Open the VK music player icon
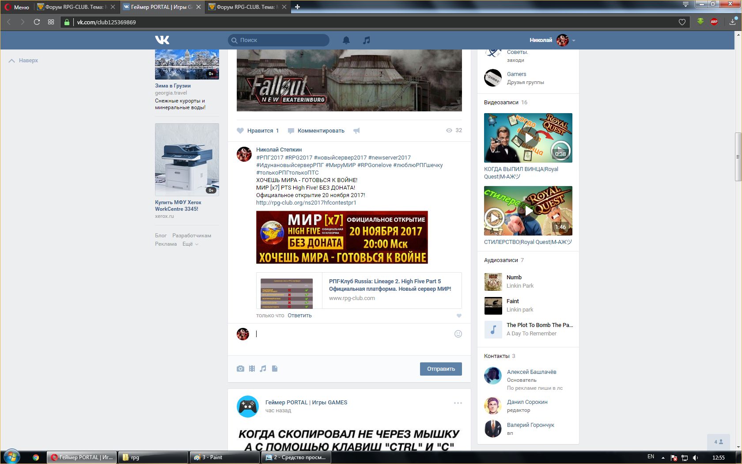Screen dimensions: 742x464 coord(366,40)
